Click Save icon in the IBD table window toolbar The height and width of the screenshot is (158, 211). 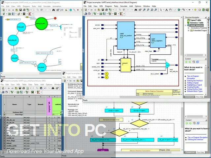pos(20,88)
